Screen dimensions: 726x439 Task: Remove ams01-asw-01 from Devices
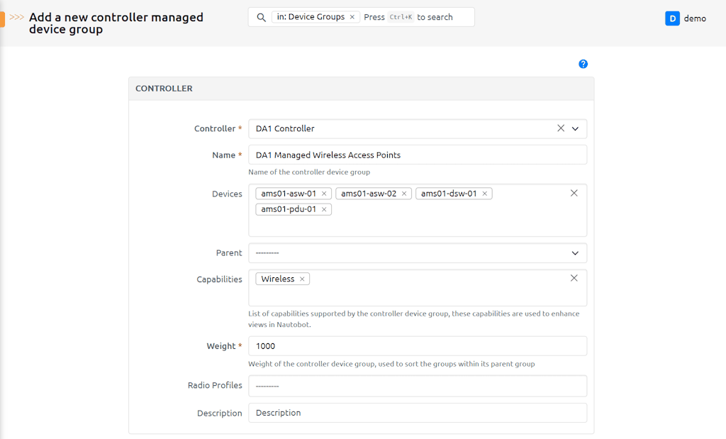(324, 194)
